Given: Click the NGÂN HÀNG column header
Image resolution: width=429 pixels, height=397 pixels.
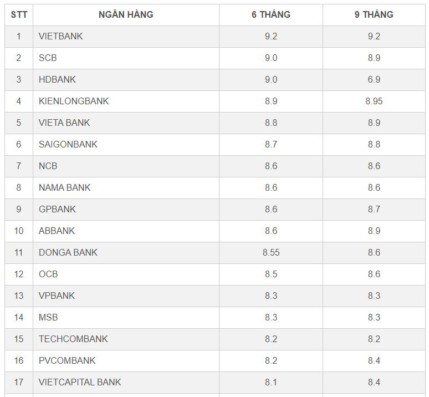Looking at the screenshot, I should click(x=126, y=15).
